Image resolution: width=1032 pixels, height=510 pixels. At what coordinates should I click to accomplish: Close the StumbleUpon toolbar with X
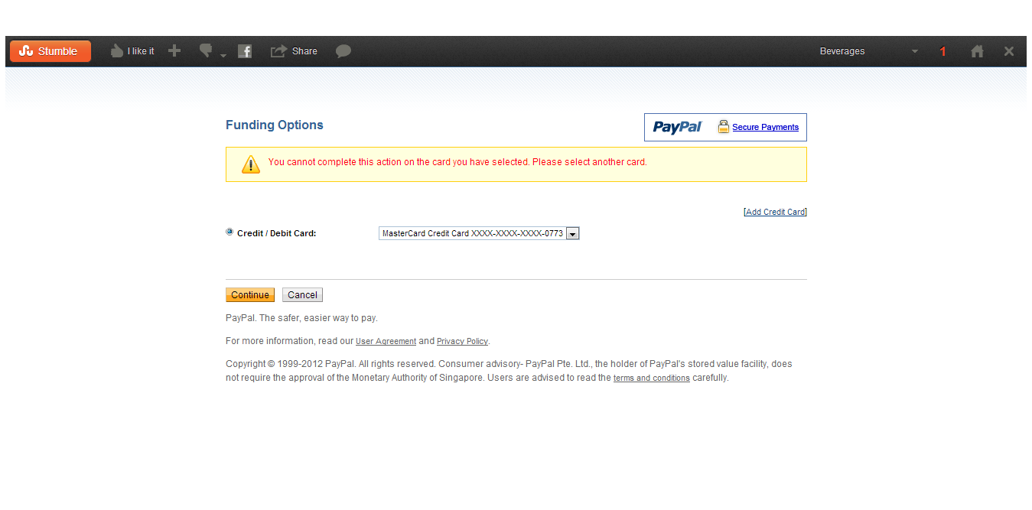[x=1009, y=51]
